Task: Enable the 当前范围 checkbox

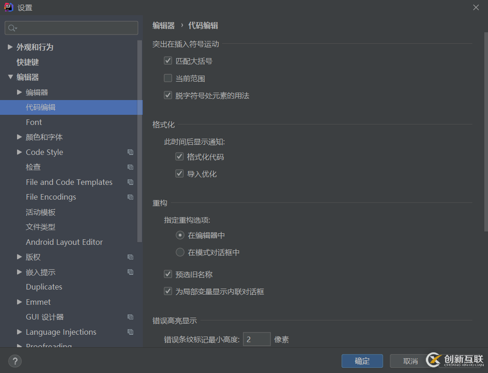Action: (168, 78)
